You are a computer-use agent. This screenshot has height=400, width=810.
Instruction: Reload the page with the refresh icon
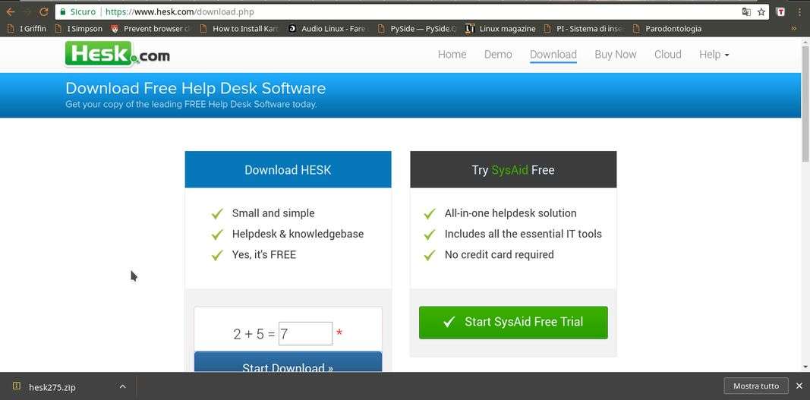tap(44, 11)
